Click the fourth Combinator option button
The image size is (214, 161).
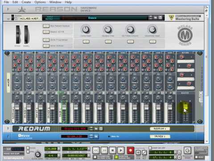coord(46,46)
